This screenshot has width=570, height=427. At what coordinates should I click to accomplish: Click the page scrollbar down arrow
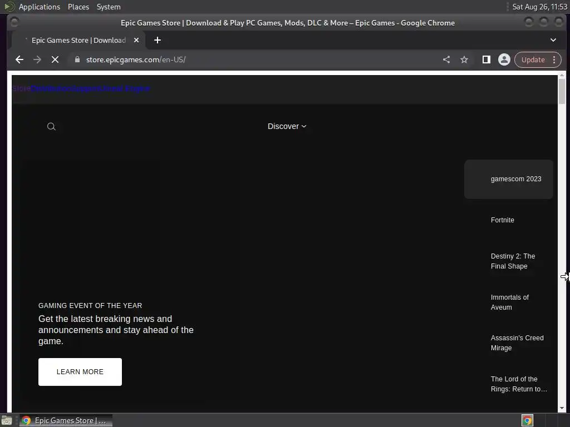click(x=562, y=409)
